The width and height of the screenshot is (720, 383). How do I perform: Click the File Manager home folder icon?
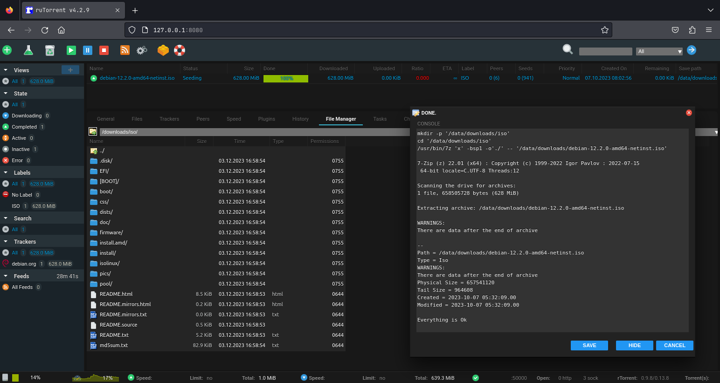coord(93,132)
